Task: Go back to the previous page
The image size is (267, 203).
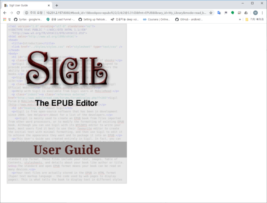Action: (5, 13)
